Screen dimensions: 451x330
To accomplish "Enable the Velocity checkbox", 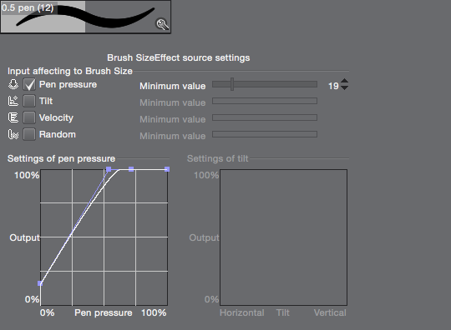I will pos(29,117).
